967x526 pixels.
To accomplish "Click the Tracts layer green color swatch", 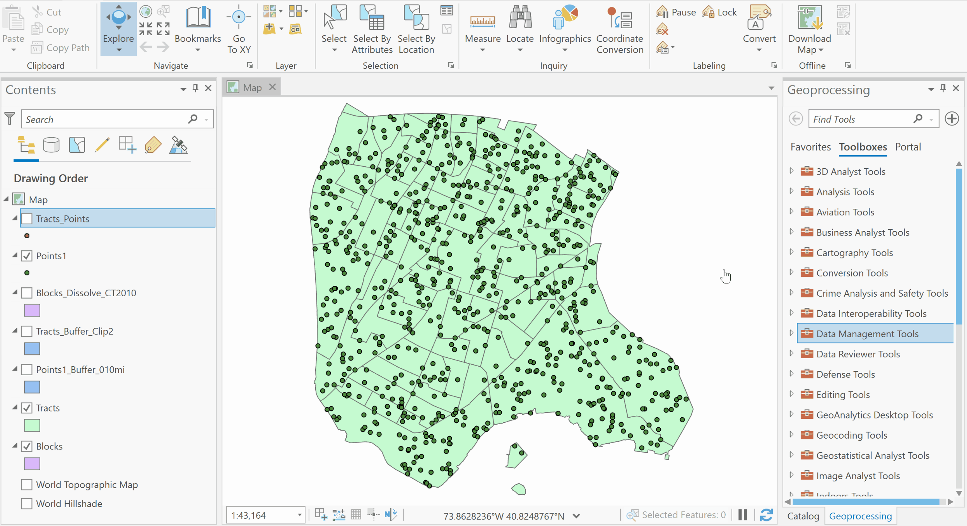I will tap(32, 425).
